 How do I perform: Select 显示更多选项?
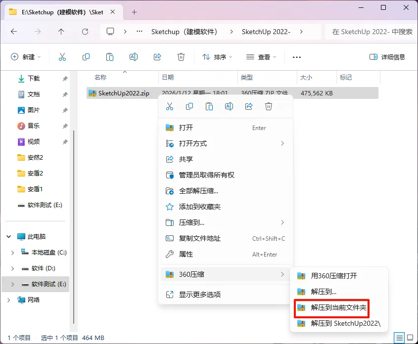click(226, 295)
